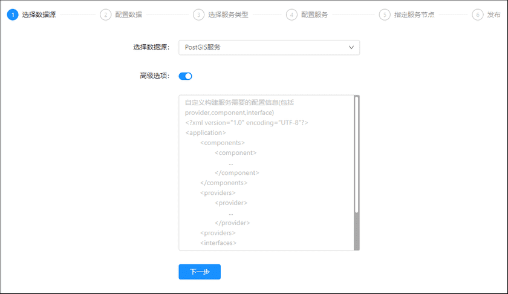This screenshot has height=294, width=508.
Task: Go to the 配置数据 step label
Action: pos(129,15)
